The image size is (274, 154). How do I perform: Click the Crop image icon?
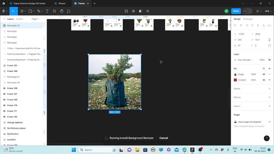coord(148,11)
